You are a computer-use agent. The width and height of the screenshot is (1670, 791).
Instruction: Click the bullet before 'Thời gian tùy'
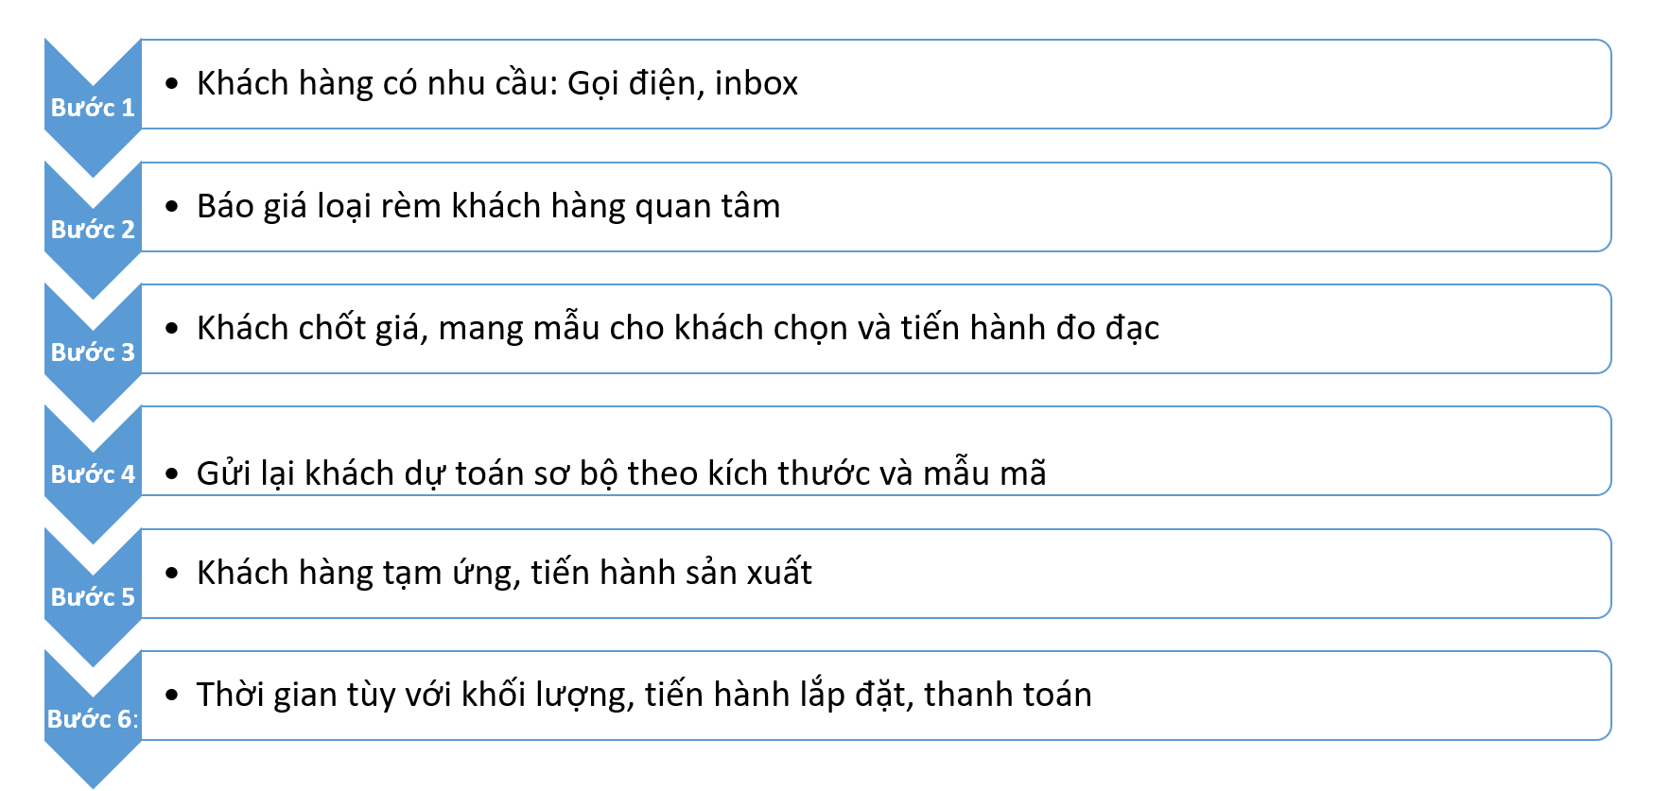pyautogui.click(x=171, y=696)
